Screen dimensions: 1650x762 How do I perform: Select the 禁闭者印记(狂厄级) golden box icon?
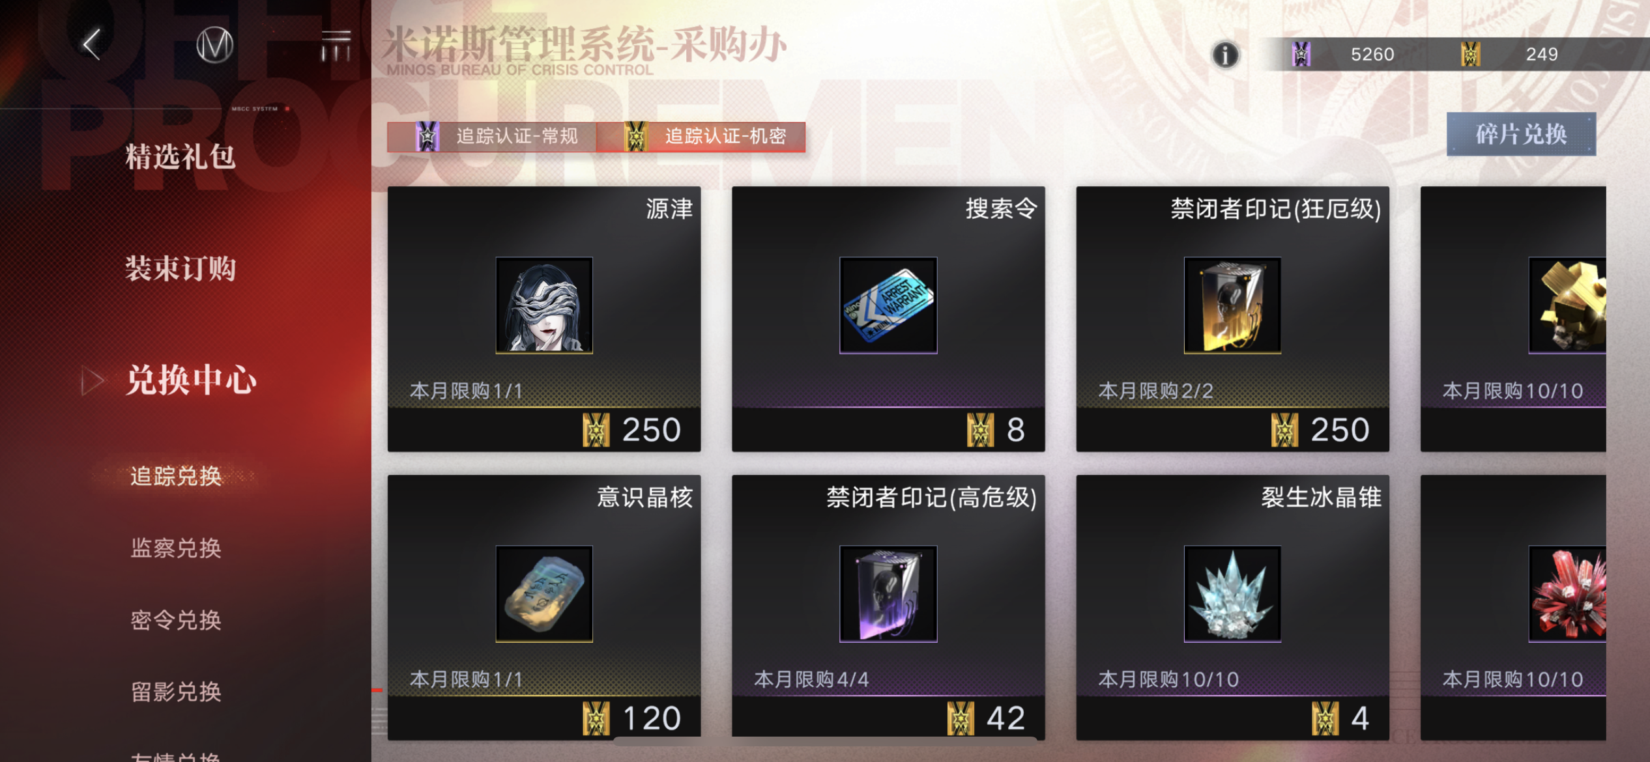(x=1232, y=305)
